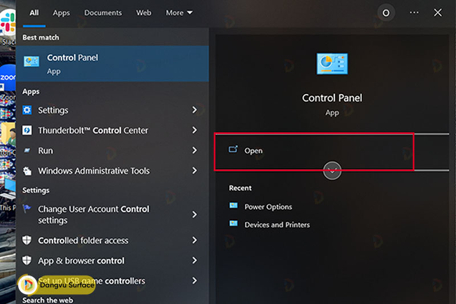Screen dimensions: 456x304
Task: Select Windows Administrative Tools result
Action: (x=112, y=171)
